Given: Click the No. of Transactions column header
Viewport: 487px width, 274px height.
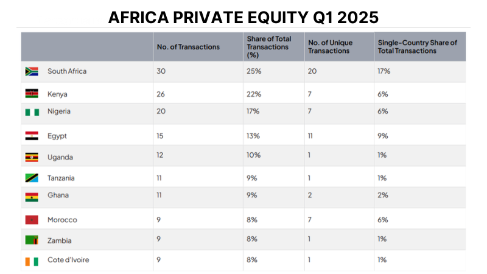Looking at the screenshot, I should point(188,47).
